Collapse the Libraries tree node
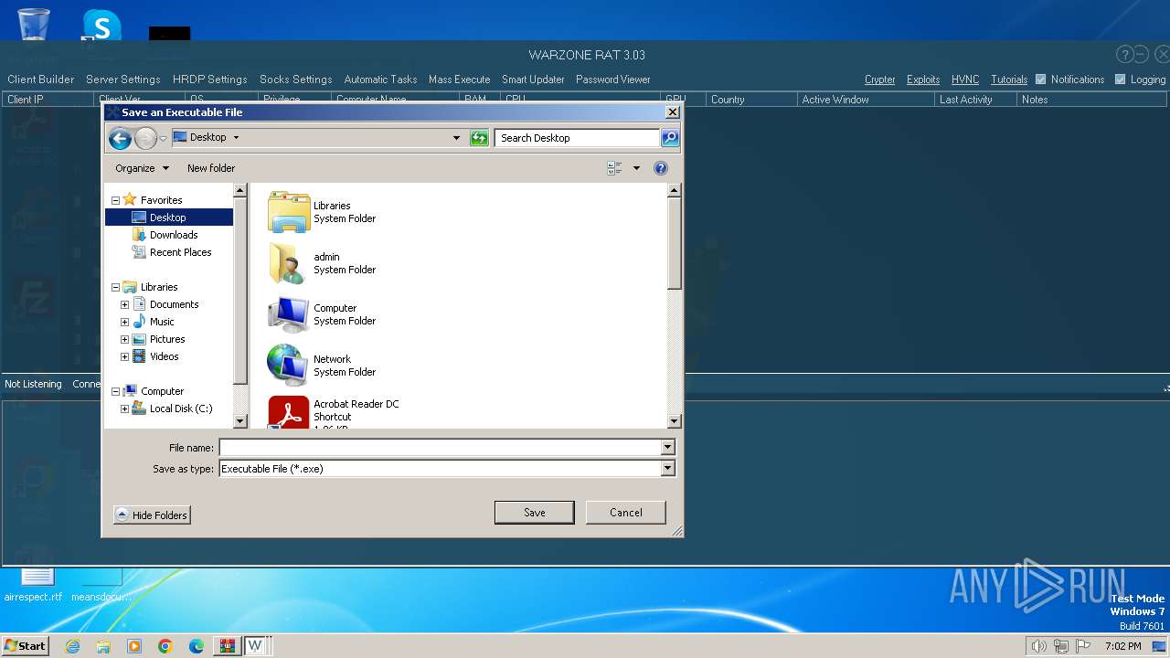Screen dimensions: 1170x658 tap(115, 287)
